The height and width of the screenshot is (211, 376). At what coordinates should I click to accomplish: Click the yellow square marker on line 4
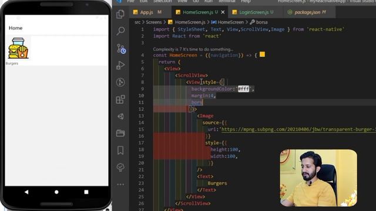(x=263, y=55)
